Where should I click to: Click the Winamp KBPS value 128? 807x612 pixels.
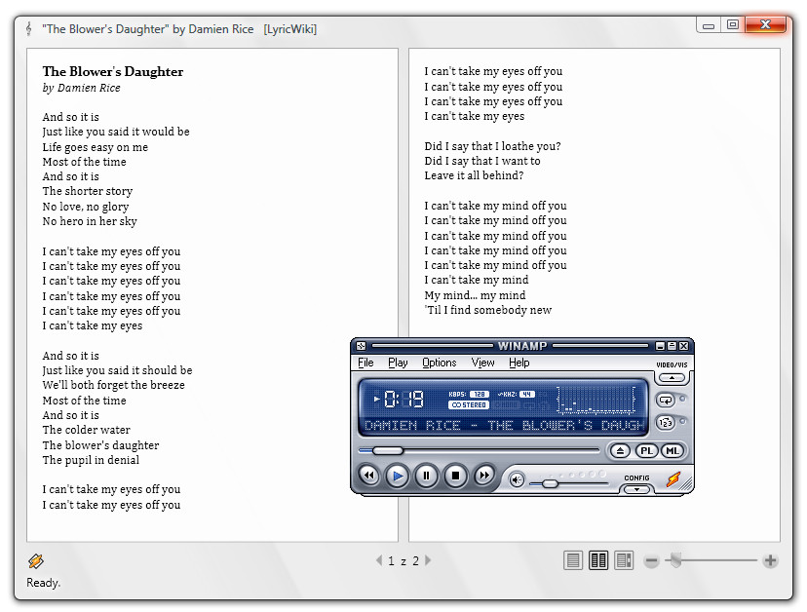pyautogui.click(x=480, y=395)
